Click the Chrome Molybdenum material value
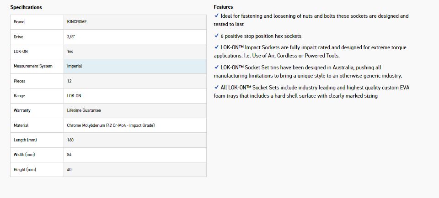Screen dimensions: 439x198 coord(110,125)
